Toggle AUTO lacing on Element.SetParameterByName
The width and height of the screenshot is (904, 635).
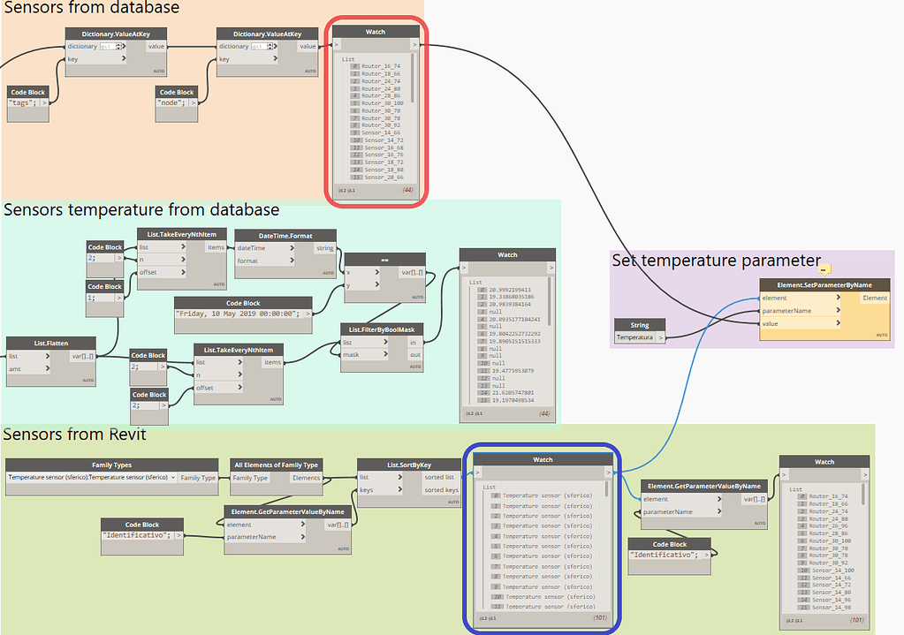coord(882,335)
